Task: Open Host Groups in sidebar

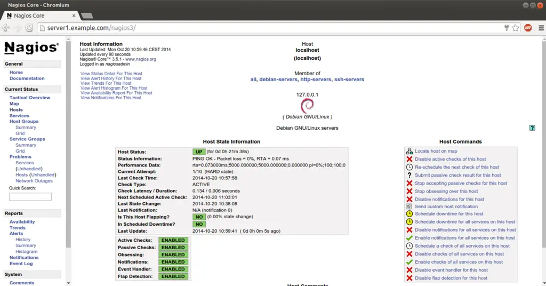Action: [x=24, y=122]
